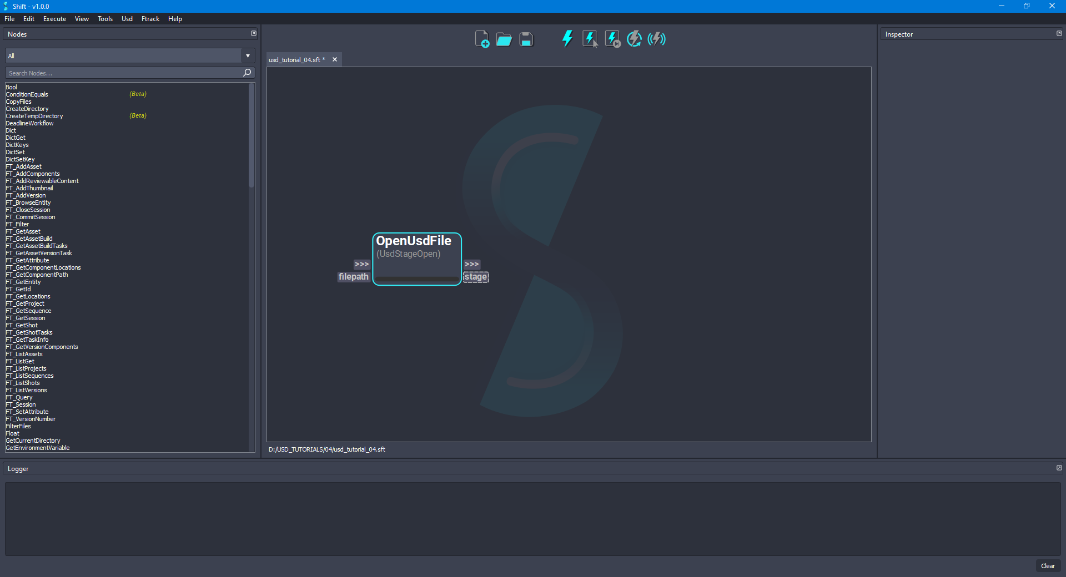The height and width of the screenshot is (577, 1066).
Task: Undock the Nodes panel
Action: click(x=254, y=33)
